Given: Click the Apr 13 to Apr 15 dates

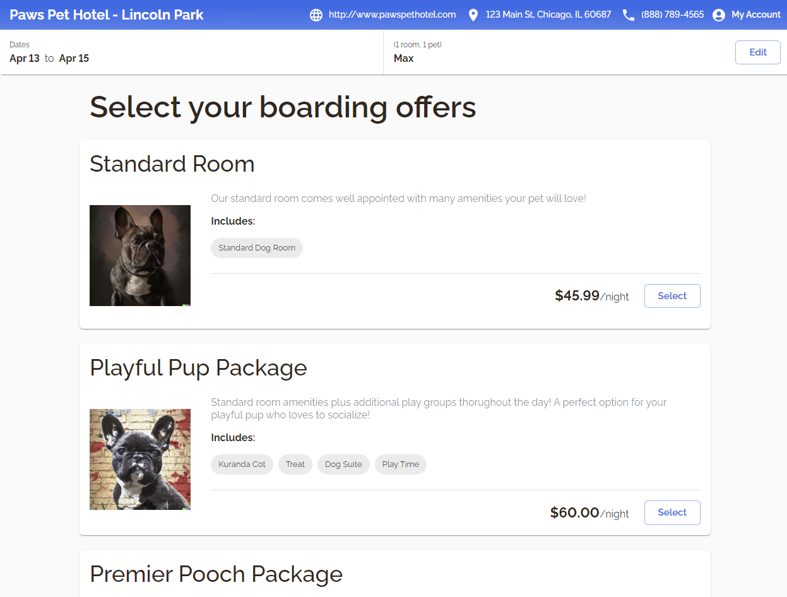Looking at the screenshot, I should click(49, 58).
